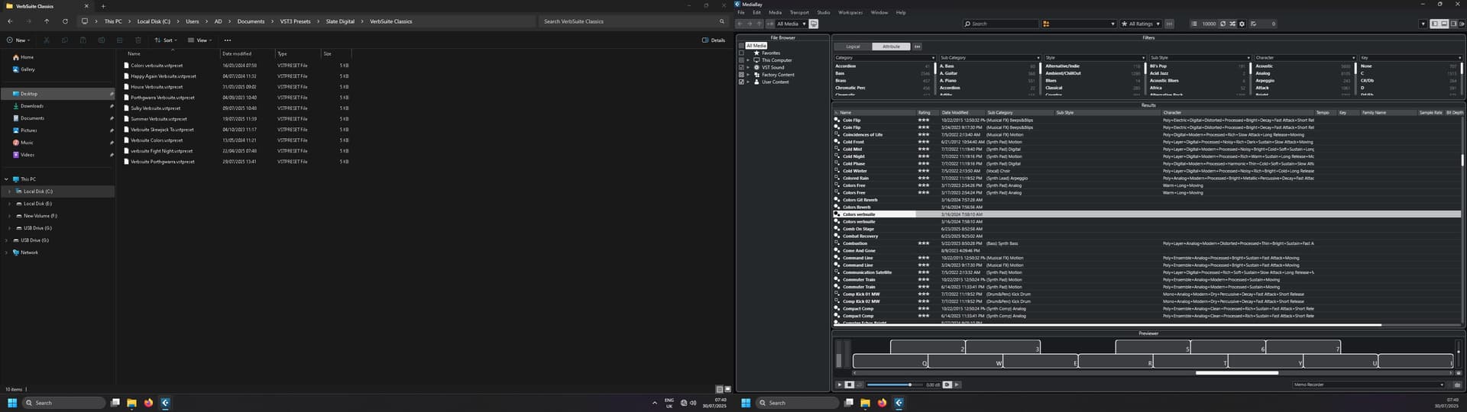
Task: Expand the Factory Content tree node
Action: click(x=748, y=75)
